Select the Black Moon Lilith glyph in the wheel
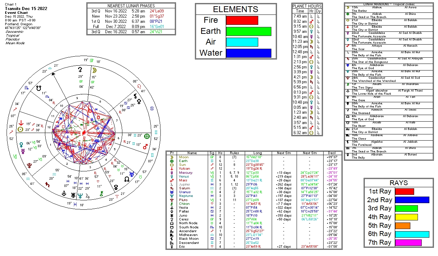The width and height of the screenshot is (438, 256). (x=136, y=96)
